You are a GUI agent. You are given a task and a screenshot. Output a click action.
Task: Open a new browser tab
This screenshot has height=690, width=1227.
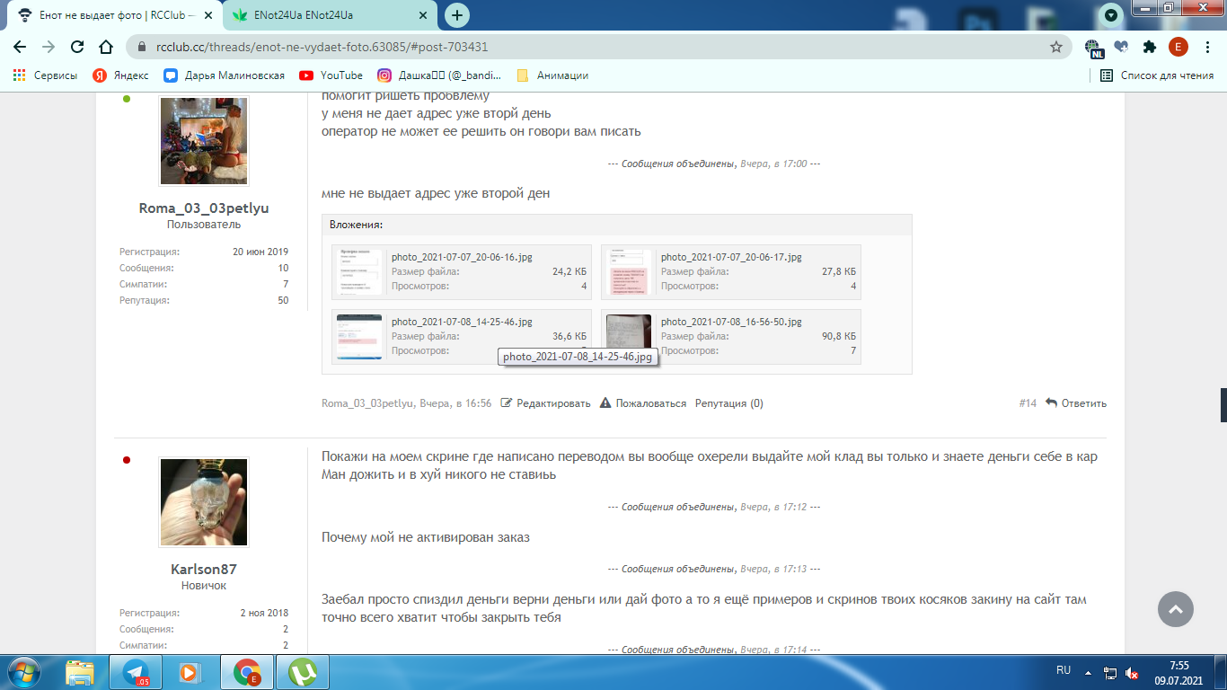pos(457,15)
